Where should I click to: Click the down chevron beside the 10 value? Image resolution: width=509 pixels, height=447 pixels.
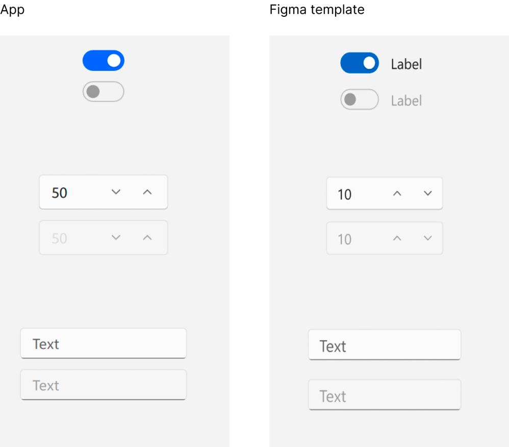click(x=428, y=194)
